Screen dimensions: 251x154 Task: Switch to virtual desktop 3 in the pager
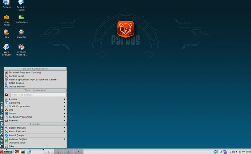pos(68,151)
